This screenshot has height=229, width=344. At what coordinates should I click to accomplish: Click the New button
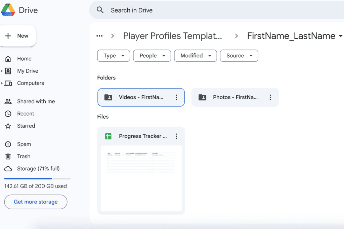pos(18,36)
